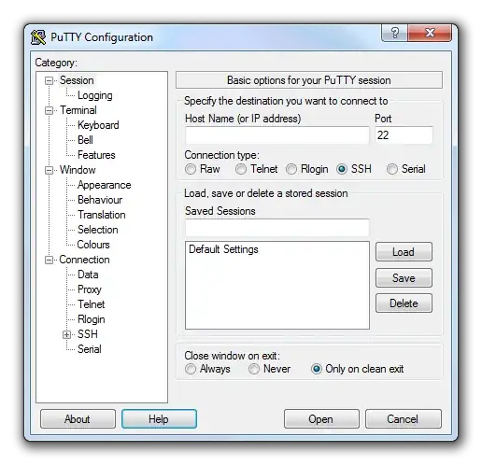Collapse the Terminal tree node
482x465 pixels.
click(49, 111)
